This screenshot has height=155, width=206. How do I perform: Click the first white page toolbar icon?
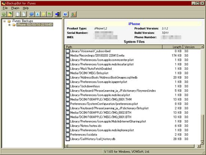pyautogui.click(x=18, y=14)
